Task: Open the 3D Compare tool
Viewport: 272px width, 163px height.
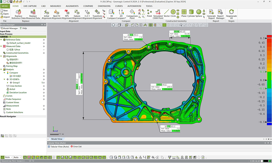Action: click(111, 12)
